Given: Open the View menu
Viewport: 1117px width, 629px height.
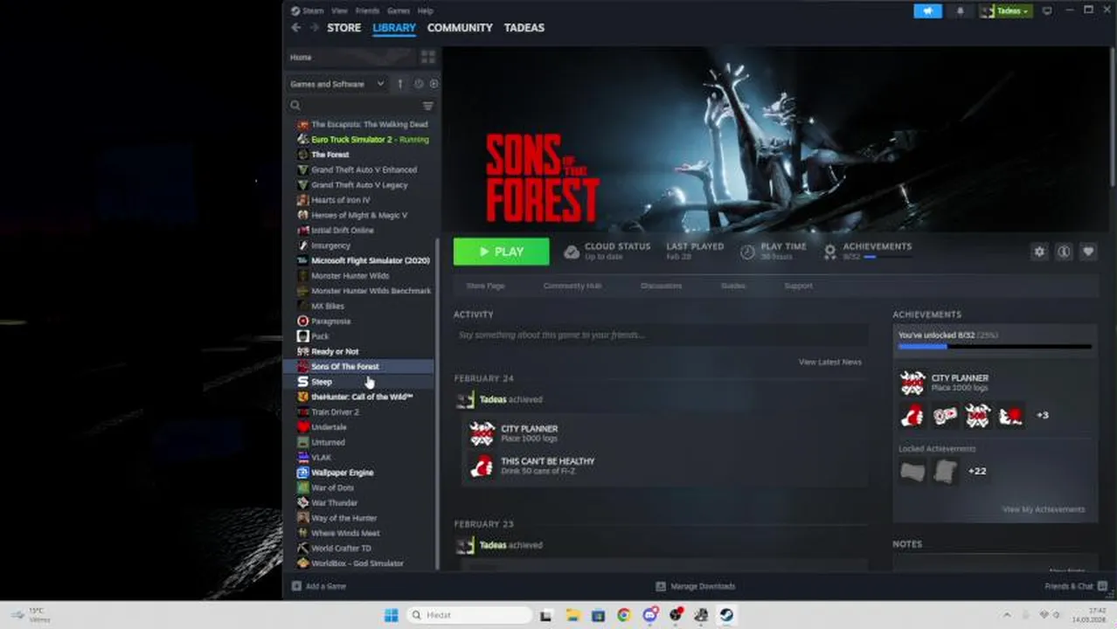Looking at the screenshot, I should (x=339, y=10).
